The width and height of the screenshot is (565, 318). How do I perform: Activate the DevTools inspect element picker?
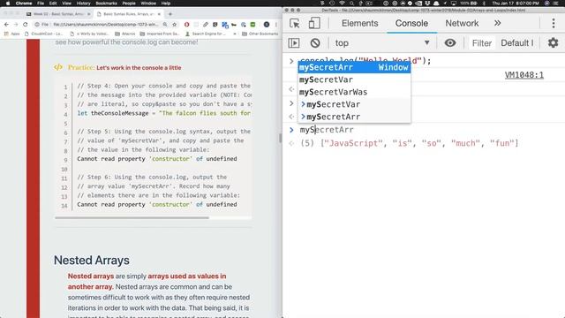294,24
